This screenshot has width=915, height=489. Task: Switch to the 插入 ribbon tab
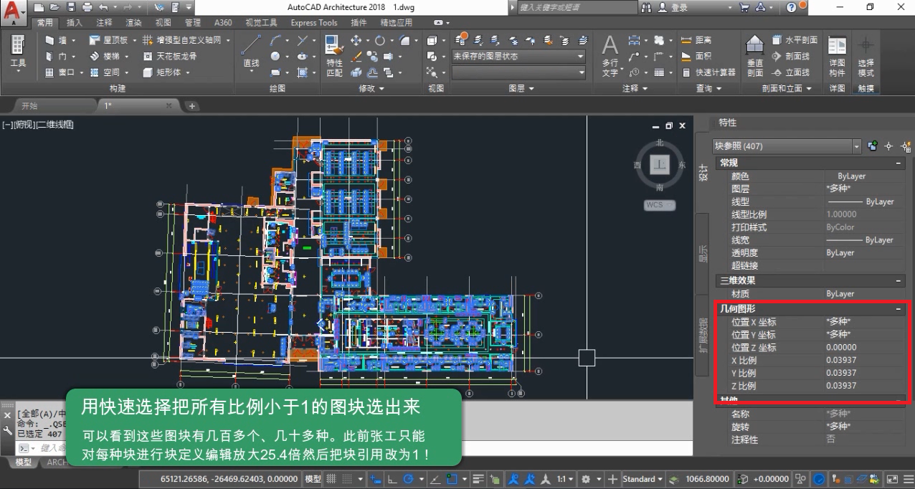[x=75, y=22]
